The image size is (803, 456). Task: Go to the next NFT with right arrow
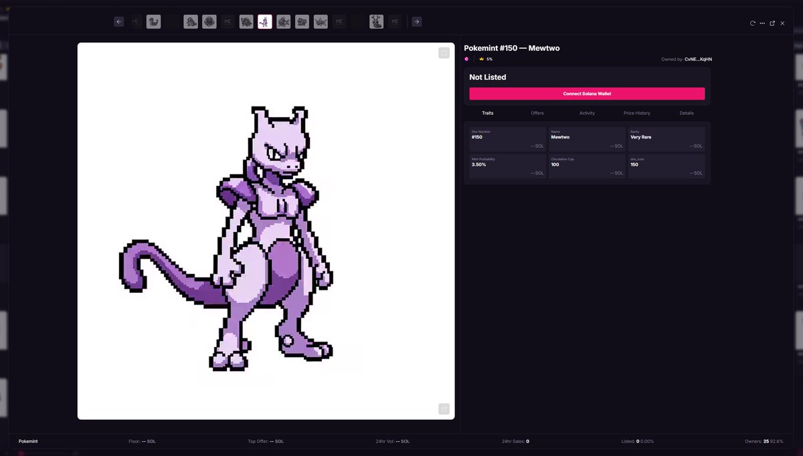[x=416, y=21]
